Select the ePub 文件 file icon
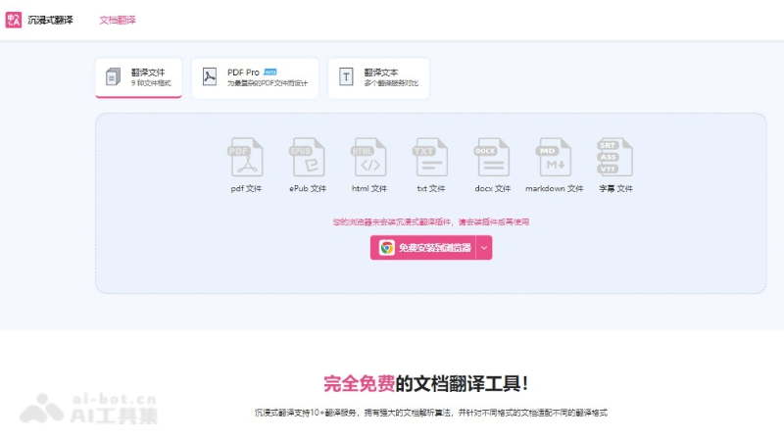The height and width of the screenshot is (441, 784). pyautogui.click(x=307, y=157)
